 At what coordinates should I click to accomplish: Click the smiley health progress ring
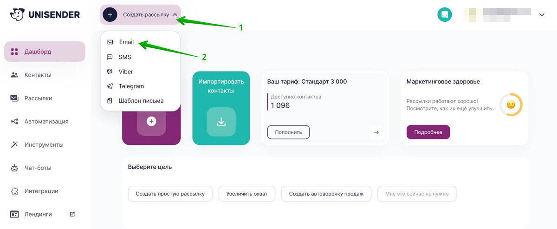511,105
